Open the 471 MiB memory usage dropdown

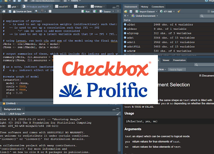[x=167, y=12]
